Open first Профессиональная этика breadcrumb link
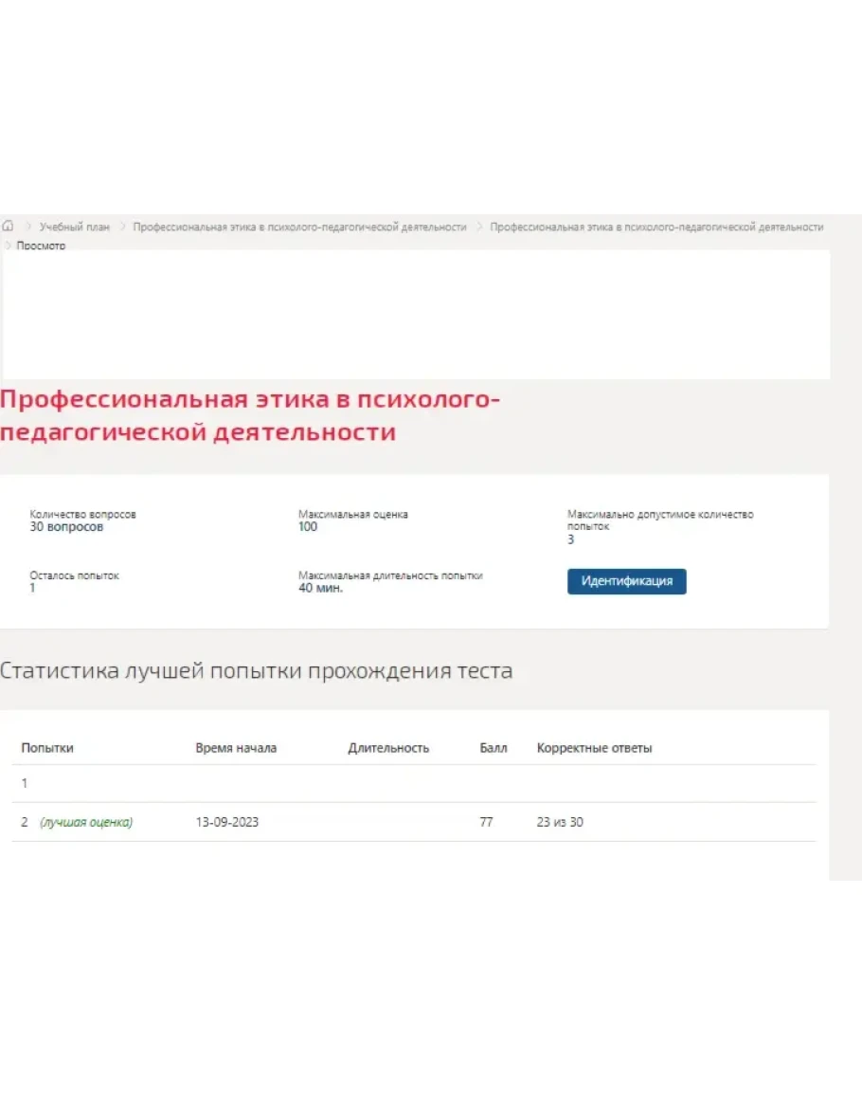862x1095 pixels. tap(299, 228)
